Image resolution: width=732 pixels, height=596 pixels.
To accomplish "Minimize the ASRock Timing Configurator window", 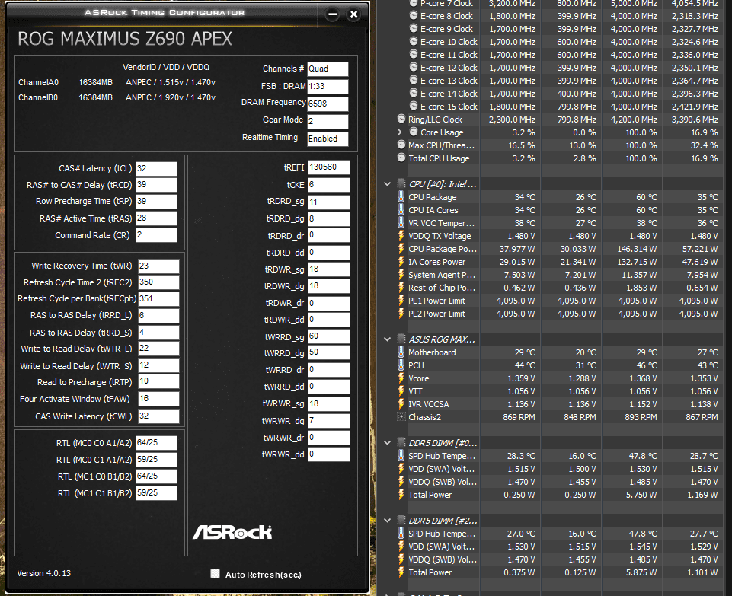I will 332,14.
